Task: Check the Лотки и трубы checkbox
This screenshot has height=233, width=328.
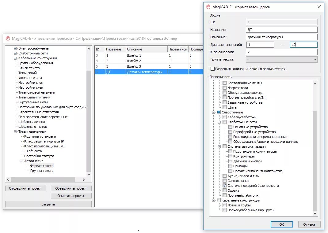Action: (224, 205)
